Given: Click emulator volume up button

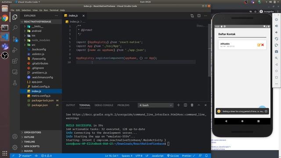Looking at the screenshot, I should [276, 26].
